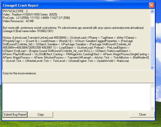This screenshot has height=127, width=161.
Task: Click the 'Video Resources : 42 MB' line
Action: coord(18,21)
